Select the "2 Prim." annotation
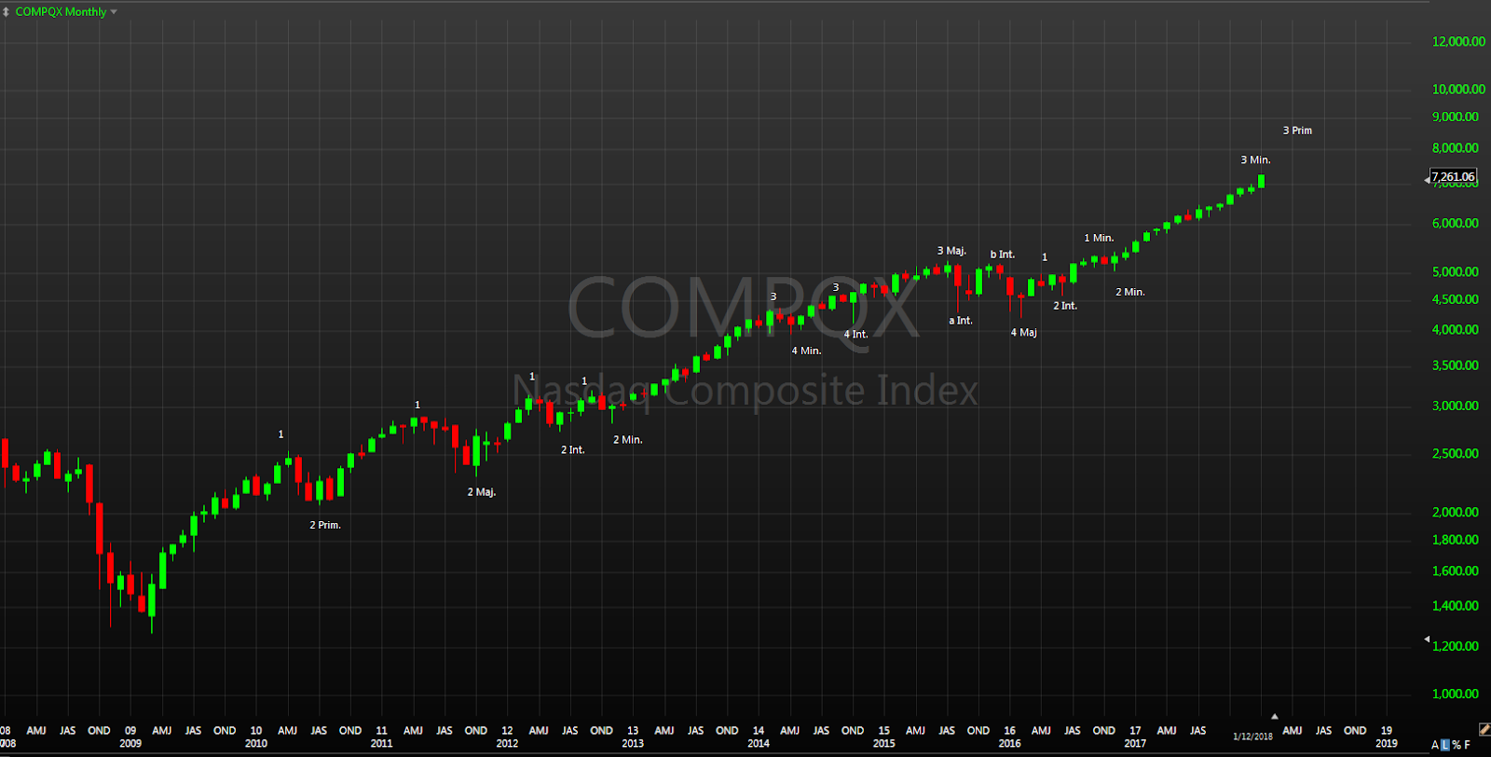1491x757 pixels. click(x=325, y=526)
